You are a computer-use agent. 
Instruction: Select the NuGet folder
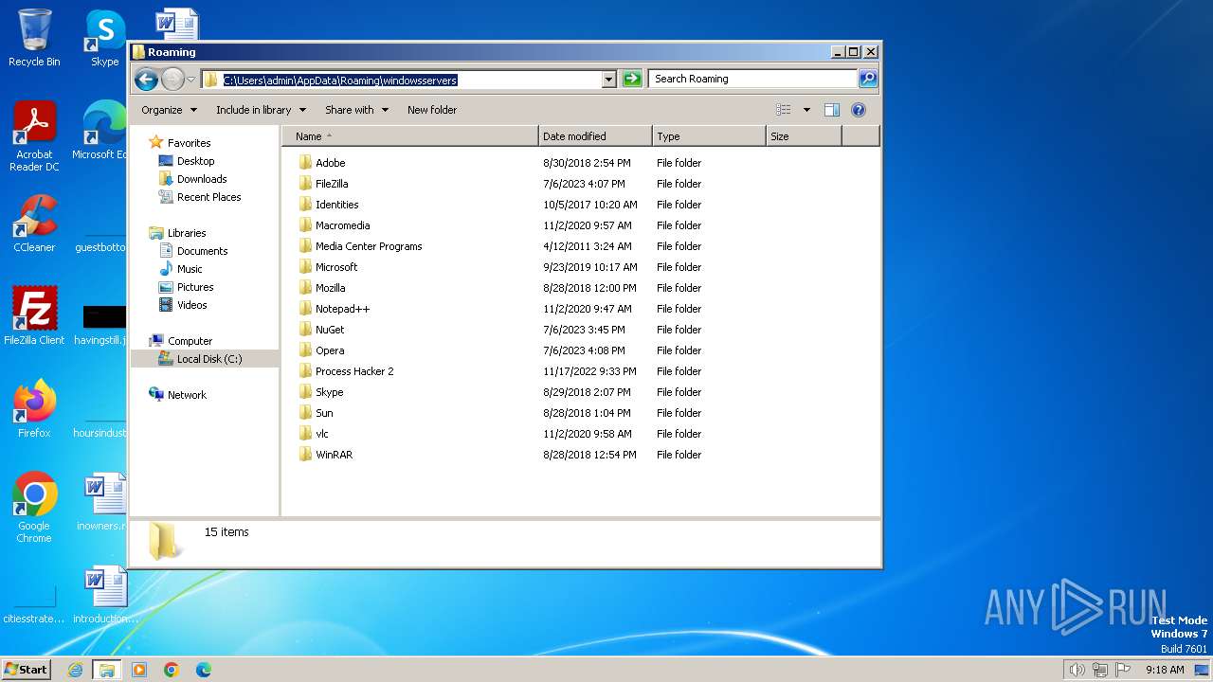point(330,330)
